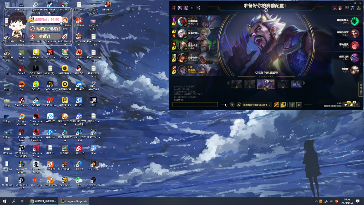Change the summoner spell slot left of Flash
Image resolution: width=364 pixels, height=205 pixels.
pos(276,105)
